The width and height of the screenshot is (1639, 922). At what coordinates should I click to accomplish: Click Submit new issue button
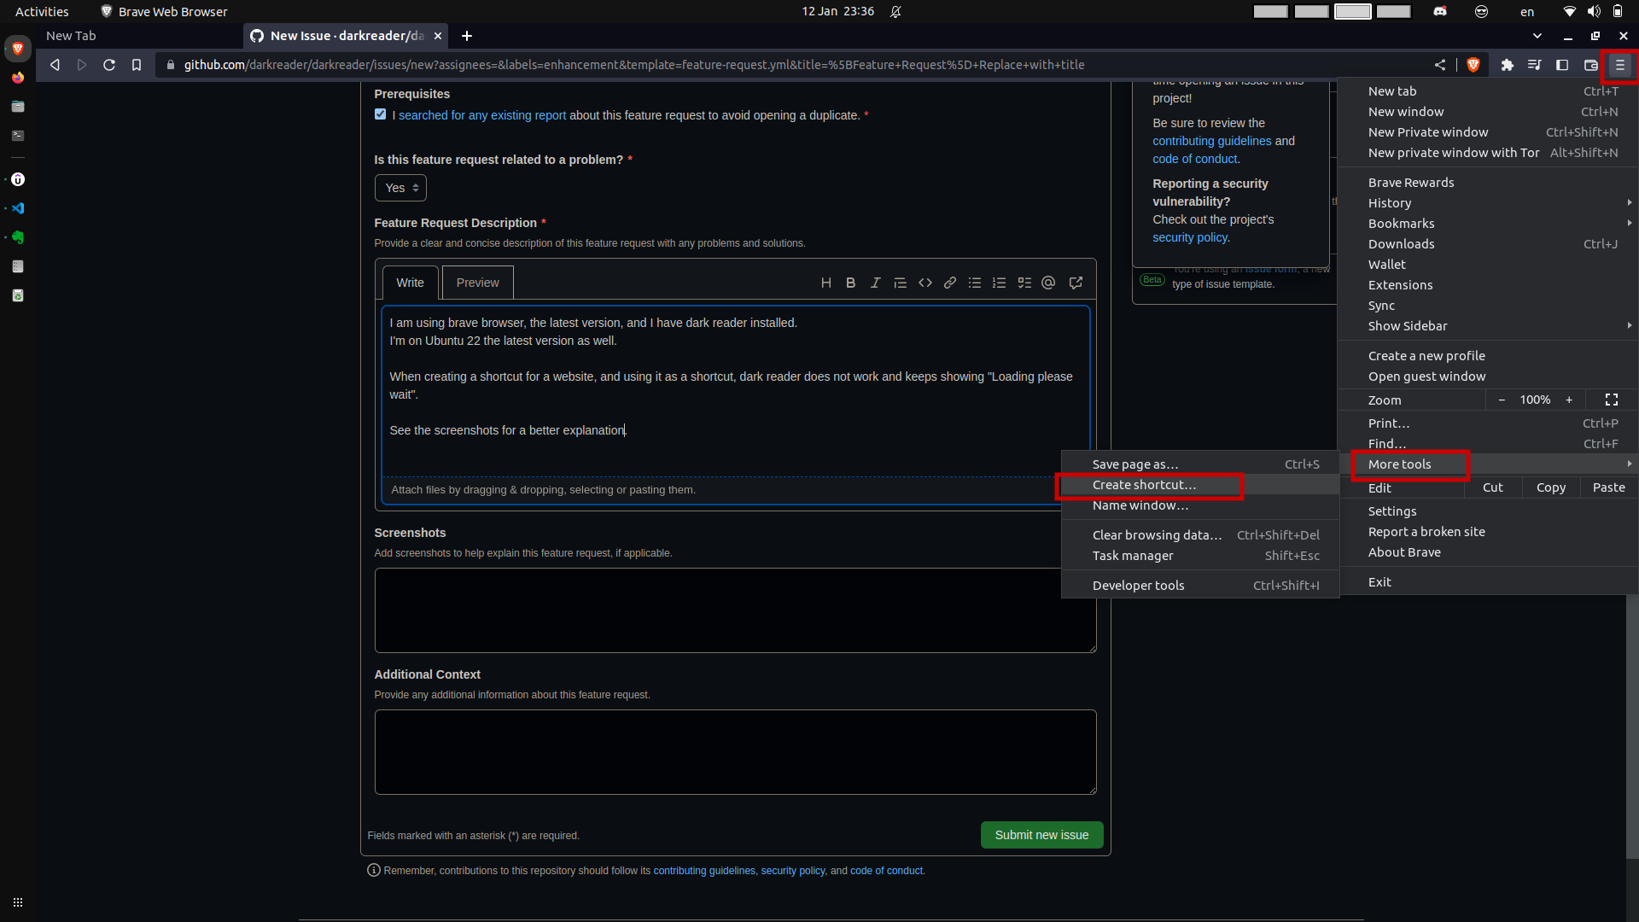(x=1041, y=835)
